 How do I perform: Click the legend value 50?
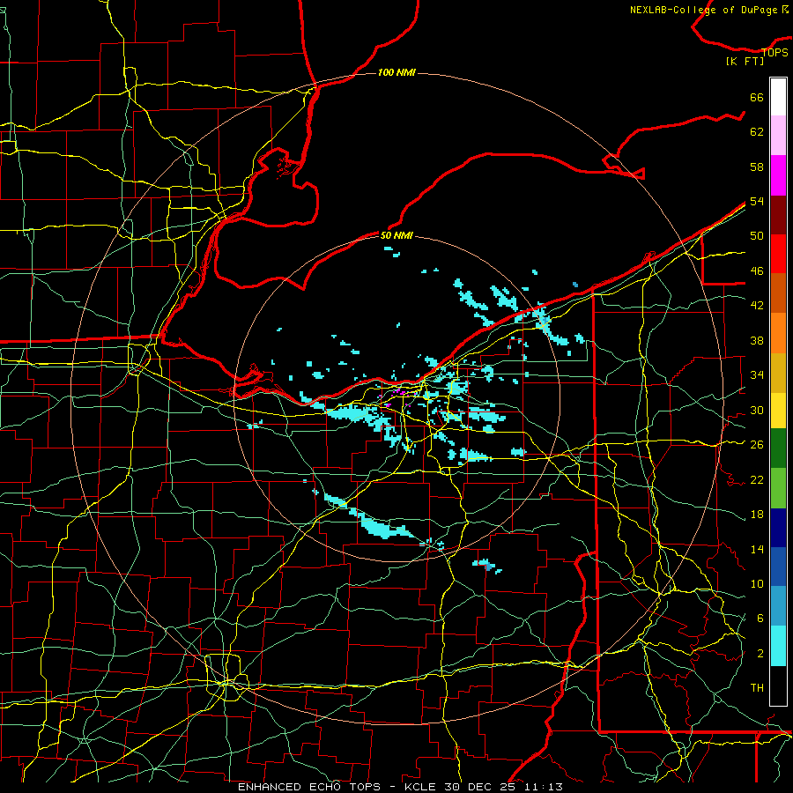(x=757, y=236)
